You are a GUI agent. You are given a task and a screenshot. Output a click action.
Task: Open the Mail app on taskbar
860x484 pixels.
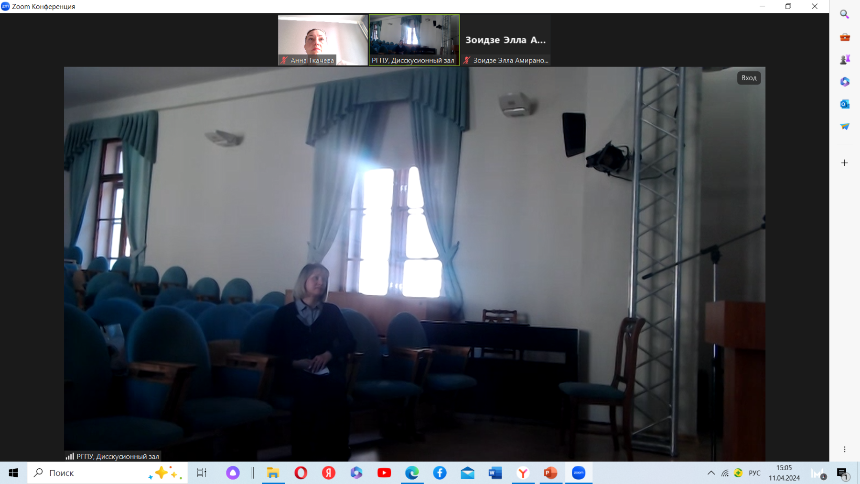tap(467, 473)
